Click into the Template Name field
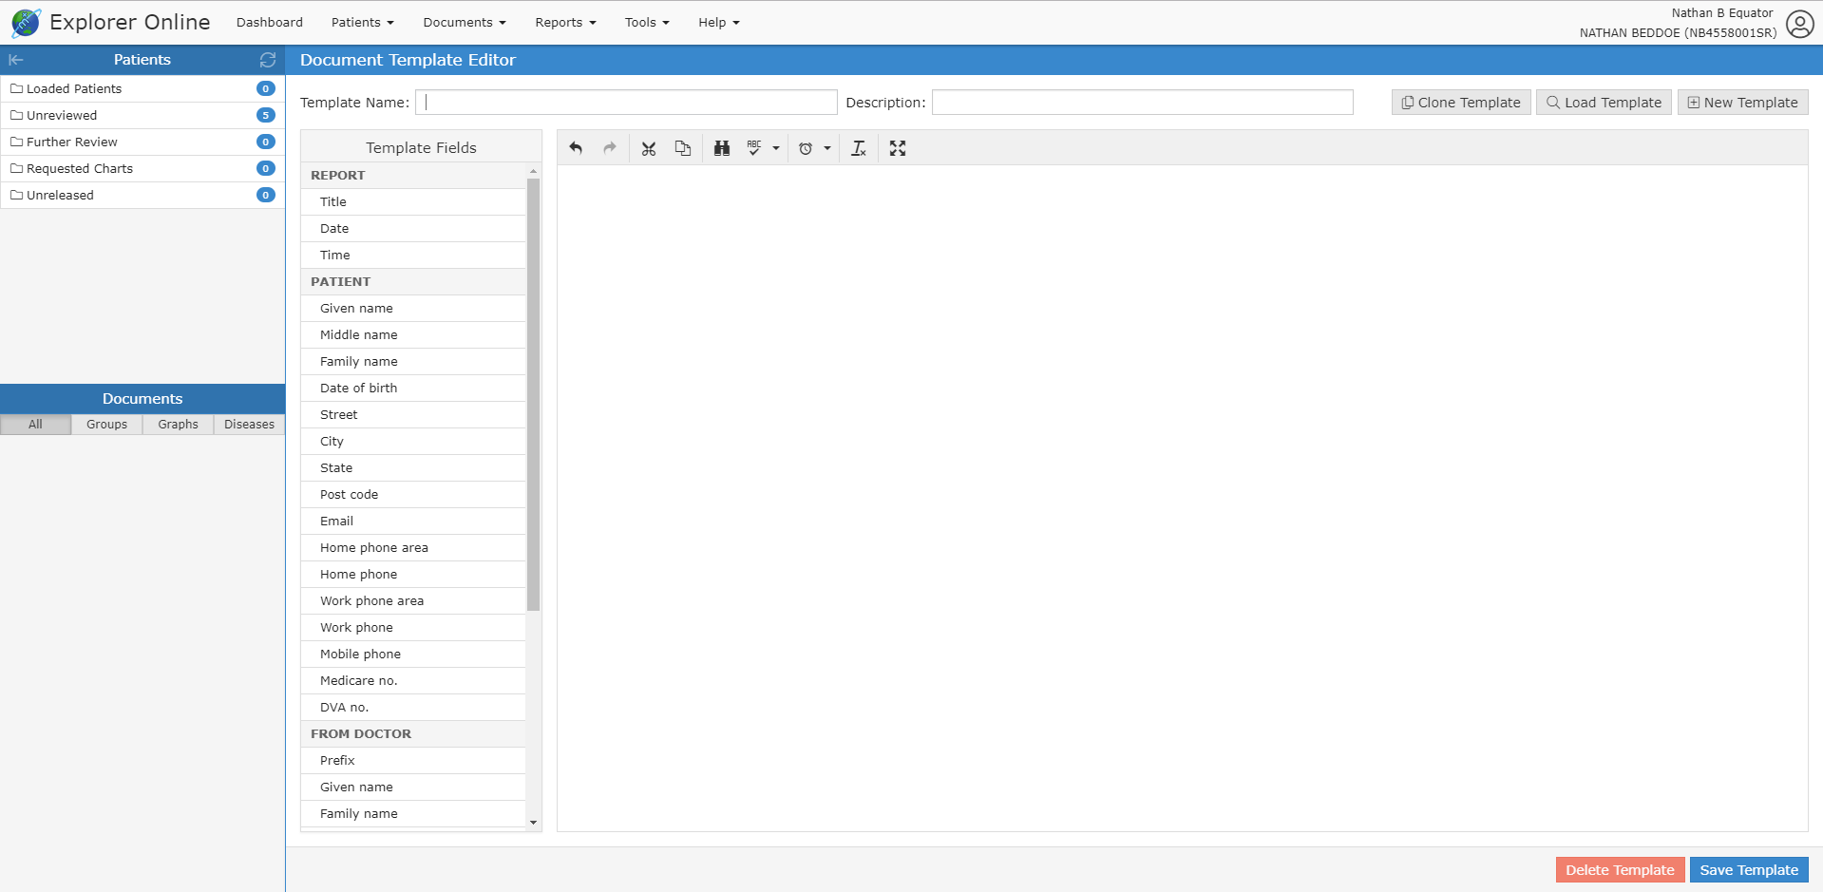 tap(626, 103)
